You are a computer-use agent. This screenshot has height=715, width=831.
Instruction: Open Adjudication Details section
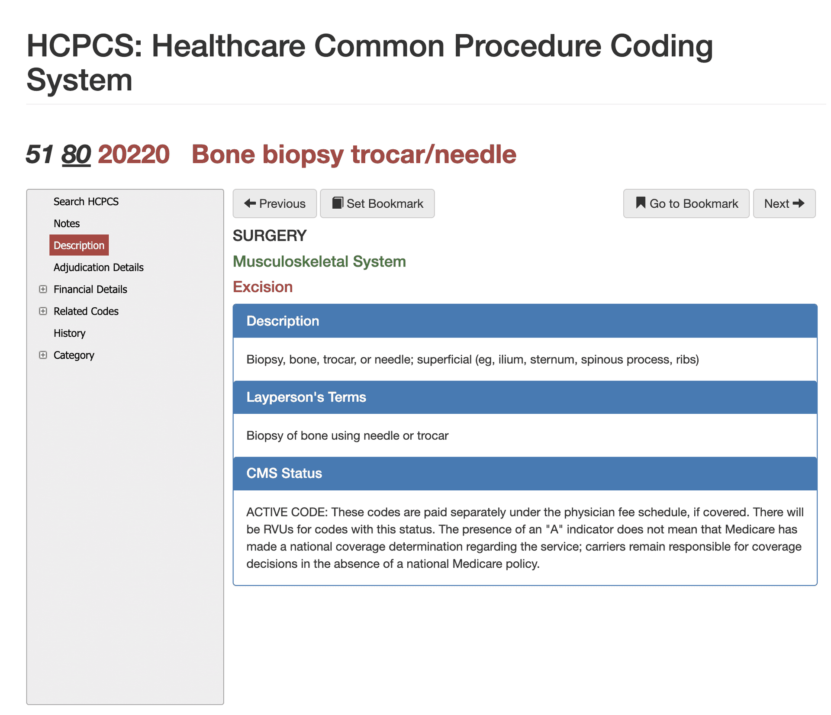point(98,267)
